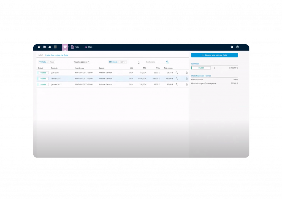Click the NDF breadcrumb link
Screen dimensions: 282x199
point(40,56)
